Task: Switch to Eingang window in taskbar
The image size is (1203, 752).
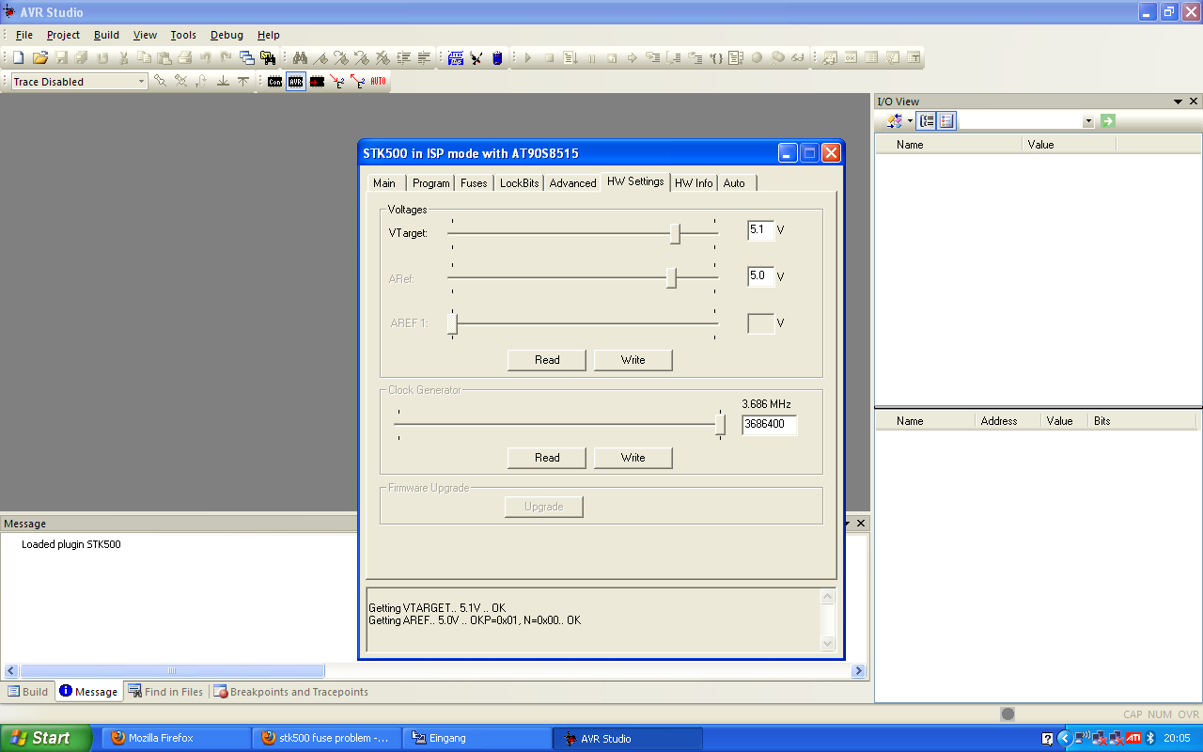Action: [477, 739]
